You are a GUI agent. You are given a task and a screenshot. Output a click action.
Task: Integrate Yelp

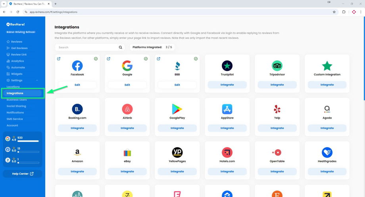click(x=277, y=128)
